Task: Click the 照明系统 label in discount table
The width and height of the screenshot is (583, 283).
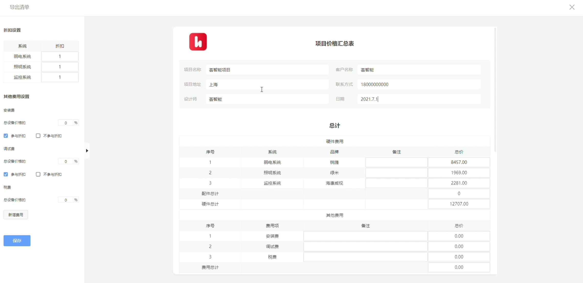Action: tap(22, 67)
